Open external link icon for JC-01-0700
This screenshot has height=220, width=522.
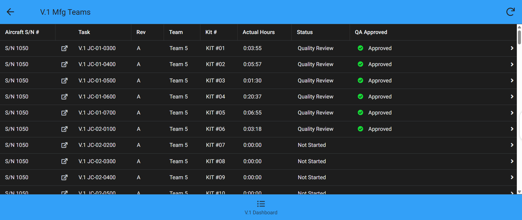click(64, 113)
